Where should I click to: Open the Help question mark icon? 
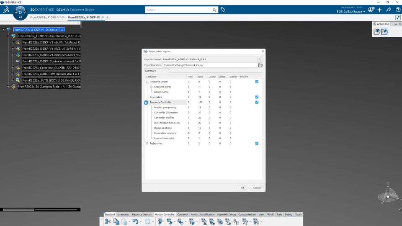point(398,10)
